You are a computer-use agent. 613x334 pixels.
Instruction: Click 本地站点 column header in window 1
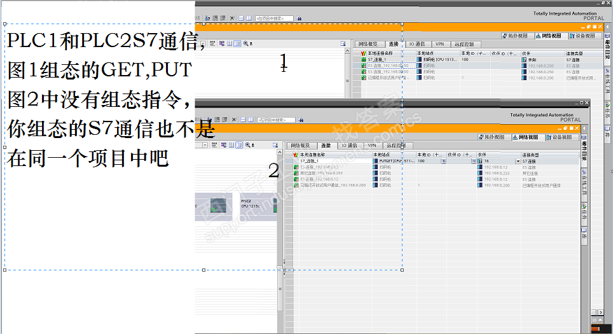point(438,53)
